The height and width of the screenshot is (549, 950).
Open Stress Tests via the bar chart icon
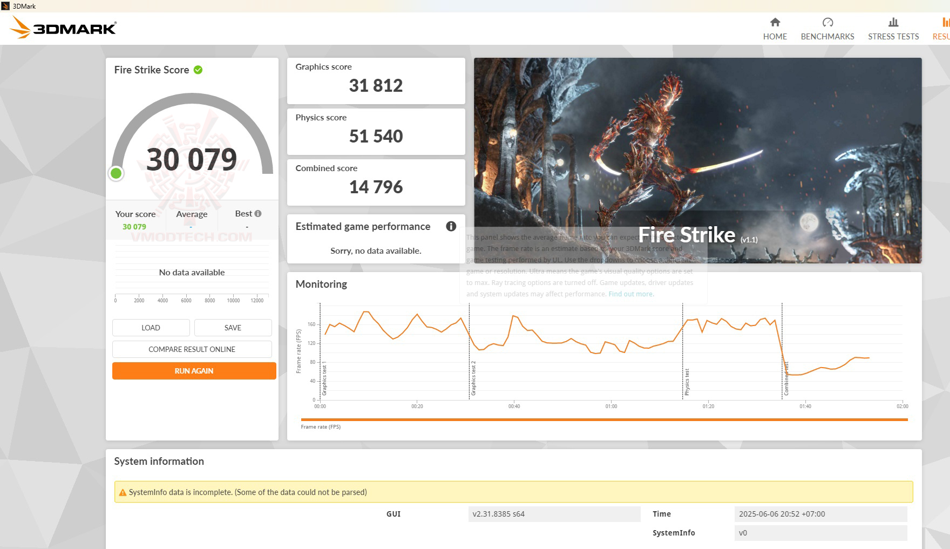[893, 23]
